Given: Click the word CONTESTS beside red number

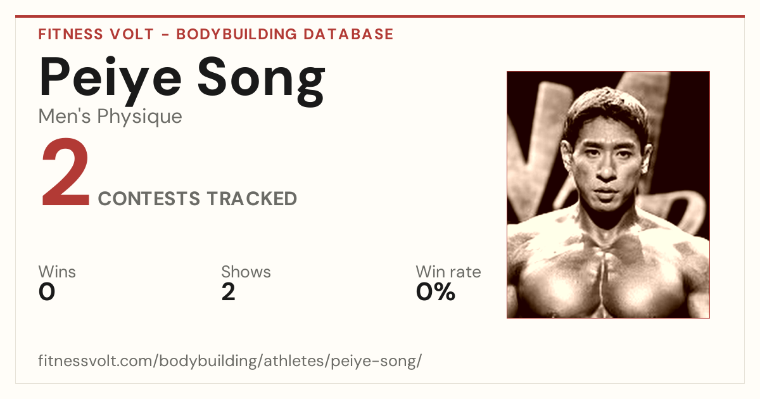Looking at the screenshot, I should click(149, 199).
